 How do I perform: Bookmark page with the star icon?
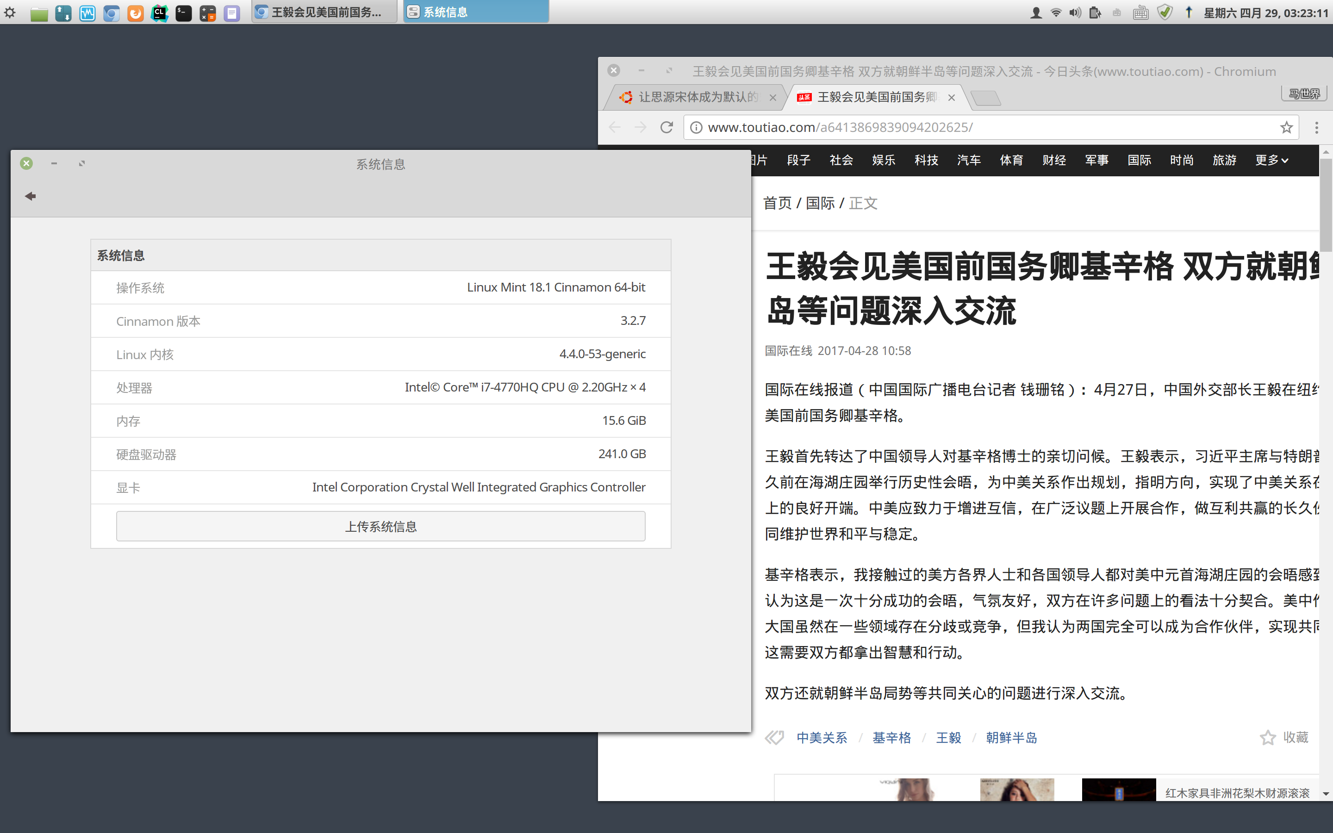coord(1286,127)
